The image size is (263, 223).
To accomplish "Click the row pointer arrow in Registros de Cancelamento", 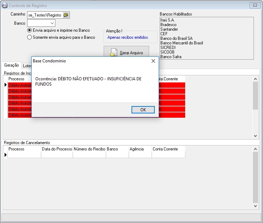I will pos(5,155).
